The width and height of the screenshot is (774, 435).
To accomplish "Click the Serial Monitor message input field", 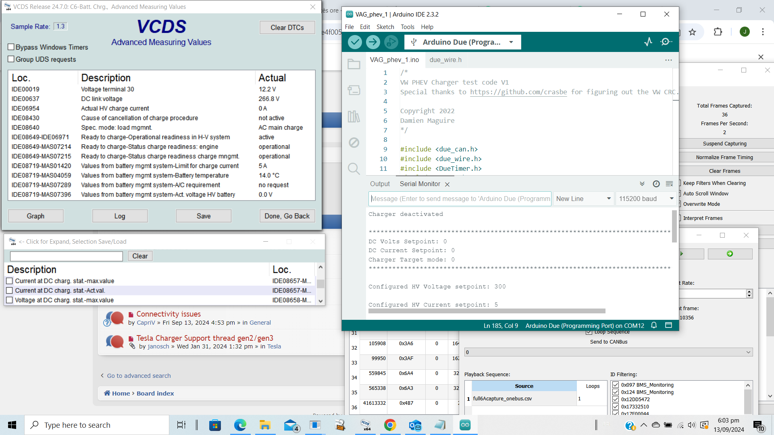I will click(460, 199).
